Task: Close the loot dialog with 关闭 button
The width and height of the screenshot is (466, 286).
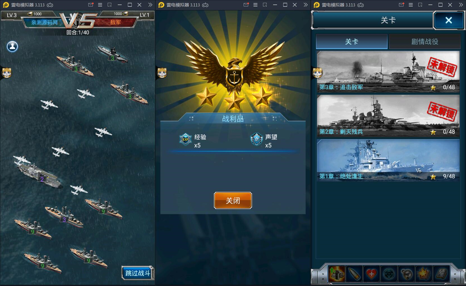Action: tap(233, 200)
